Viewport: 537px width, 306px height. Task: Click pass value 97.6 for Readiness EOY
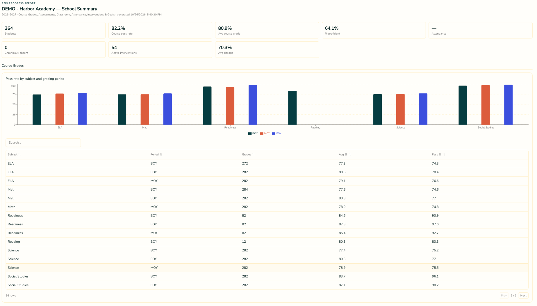click(435, 224)
